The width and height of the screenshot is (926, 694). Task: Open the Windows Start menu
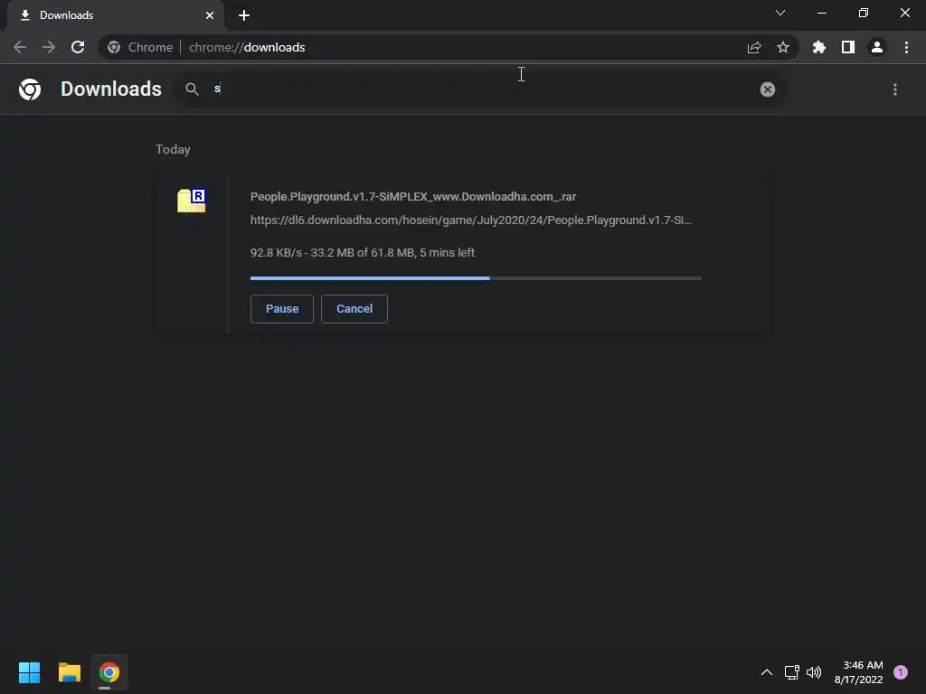[29, 672]
